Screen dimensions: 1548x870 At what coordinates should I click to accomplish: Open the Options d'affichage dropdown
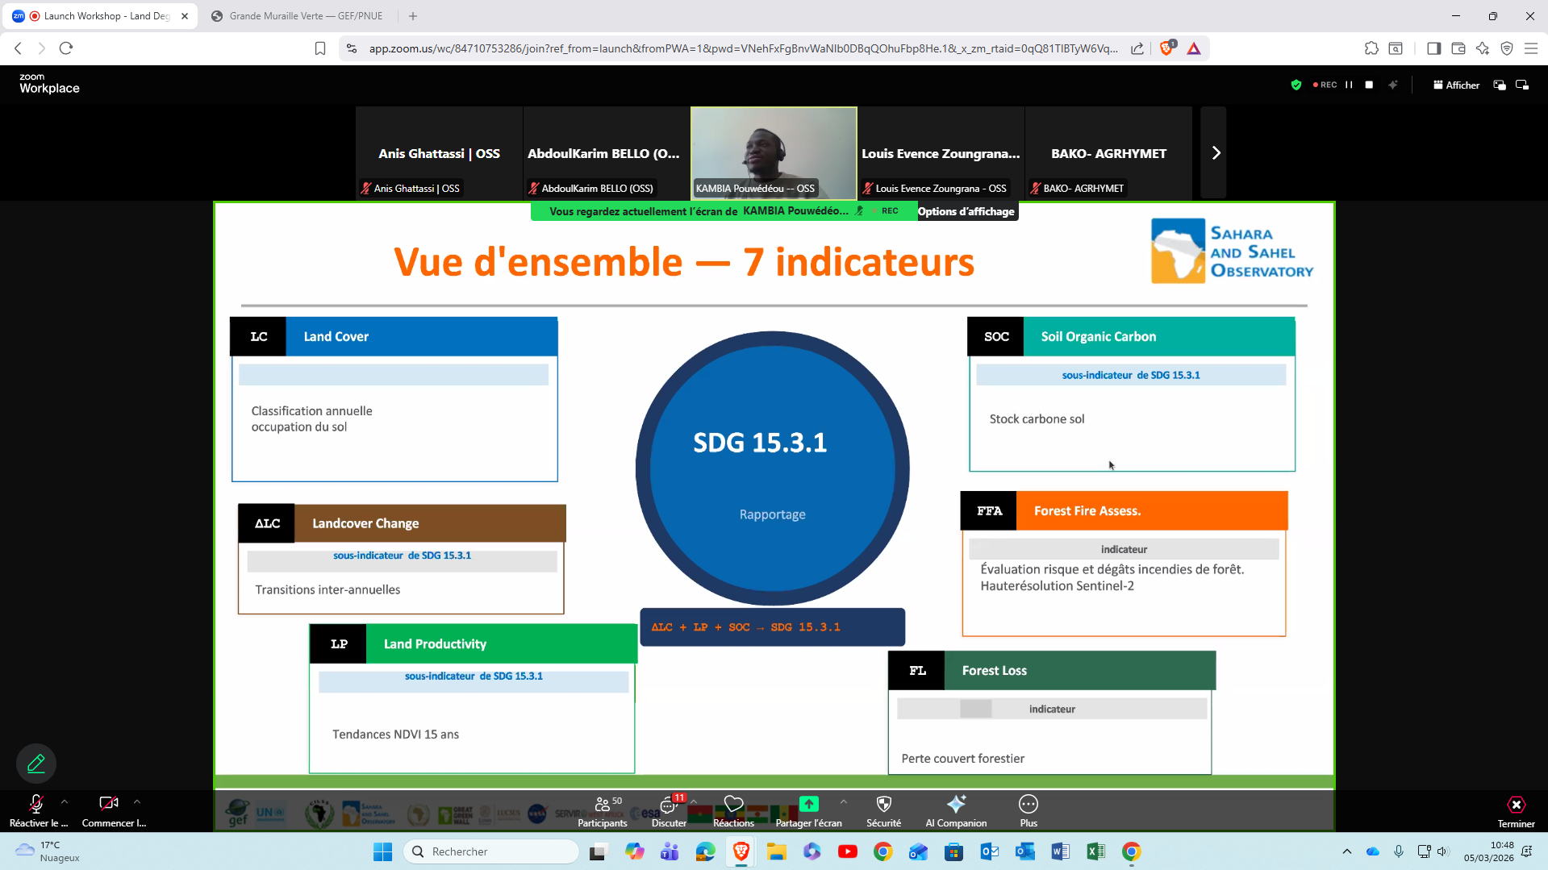[x=966, y=211]
